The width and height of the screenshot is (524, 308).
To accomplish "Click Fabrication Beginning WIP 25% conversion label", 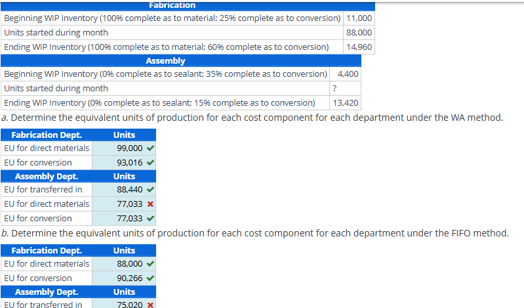I will click(172, 18).
